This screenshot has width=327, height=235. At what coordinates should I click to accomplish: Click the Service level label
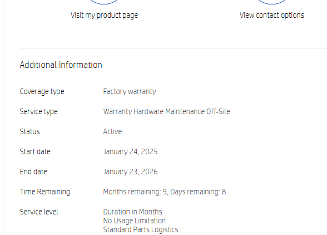(x=39, y=212)
